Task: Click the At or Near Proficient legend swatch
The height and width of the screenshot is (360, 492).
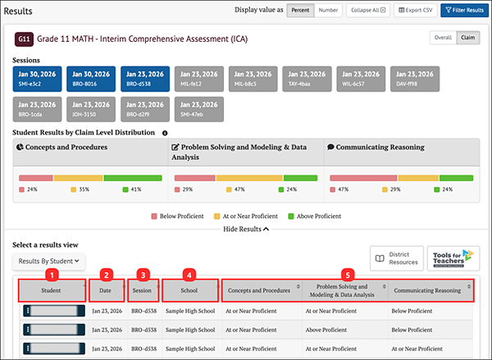Action: tap(216, 216)
